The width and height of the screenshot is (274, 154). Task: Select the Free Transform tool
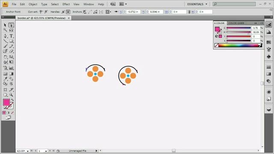(11, 62)
